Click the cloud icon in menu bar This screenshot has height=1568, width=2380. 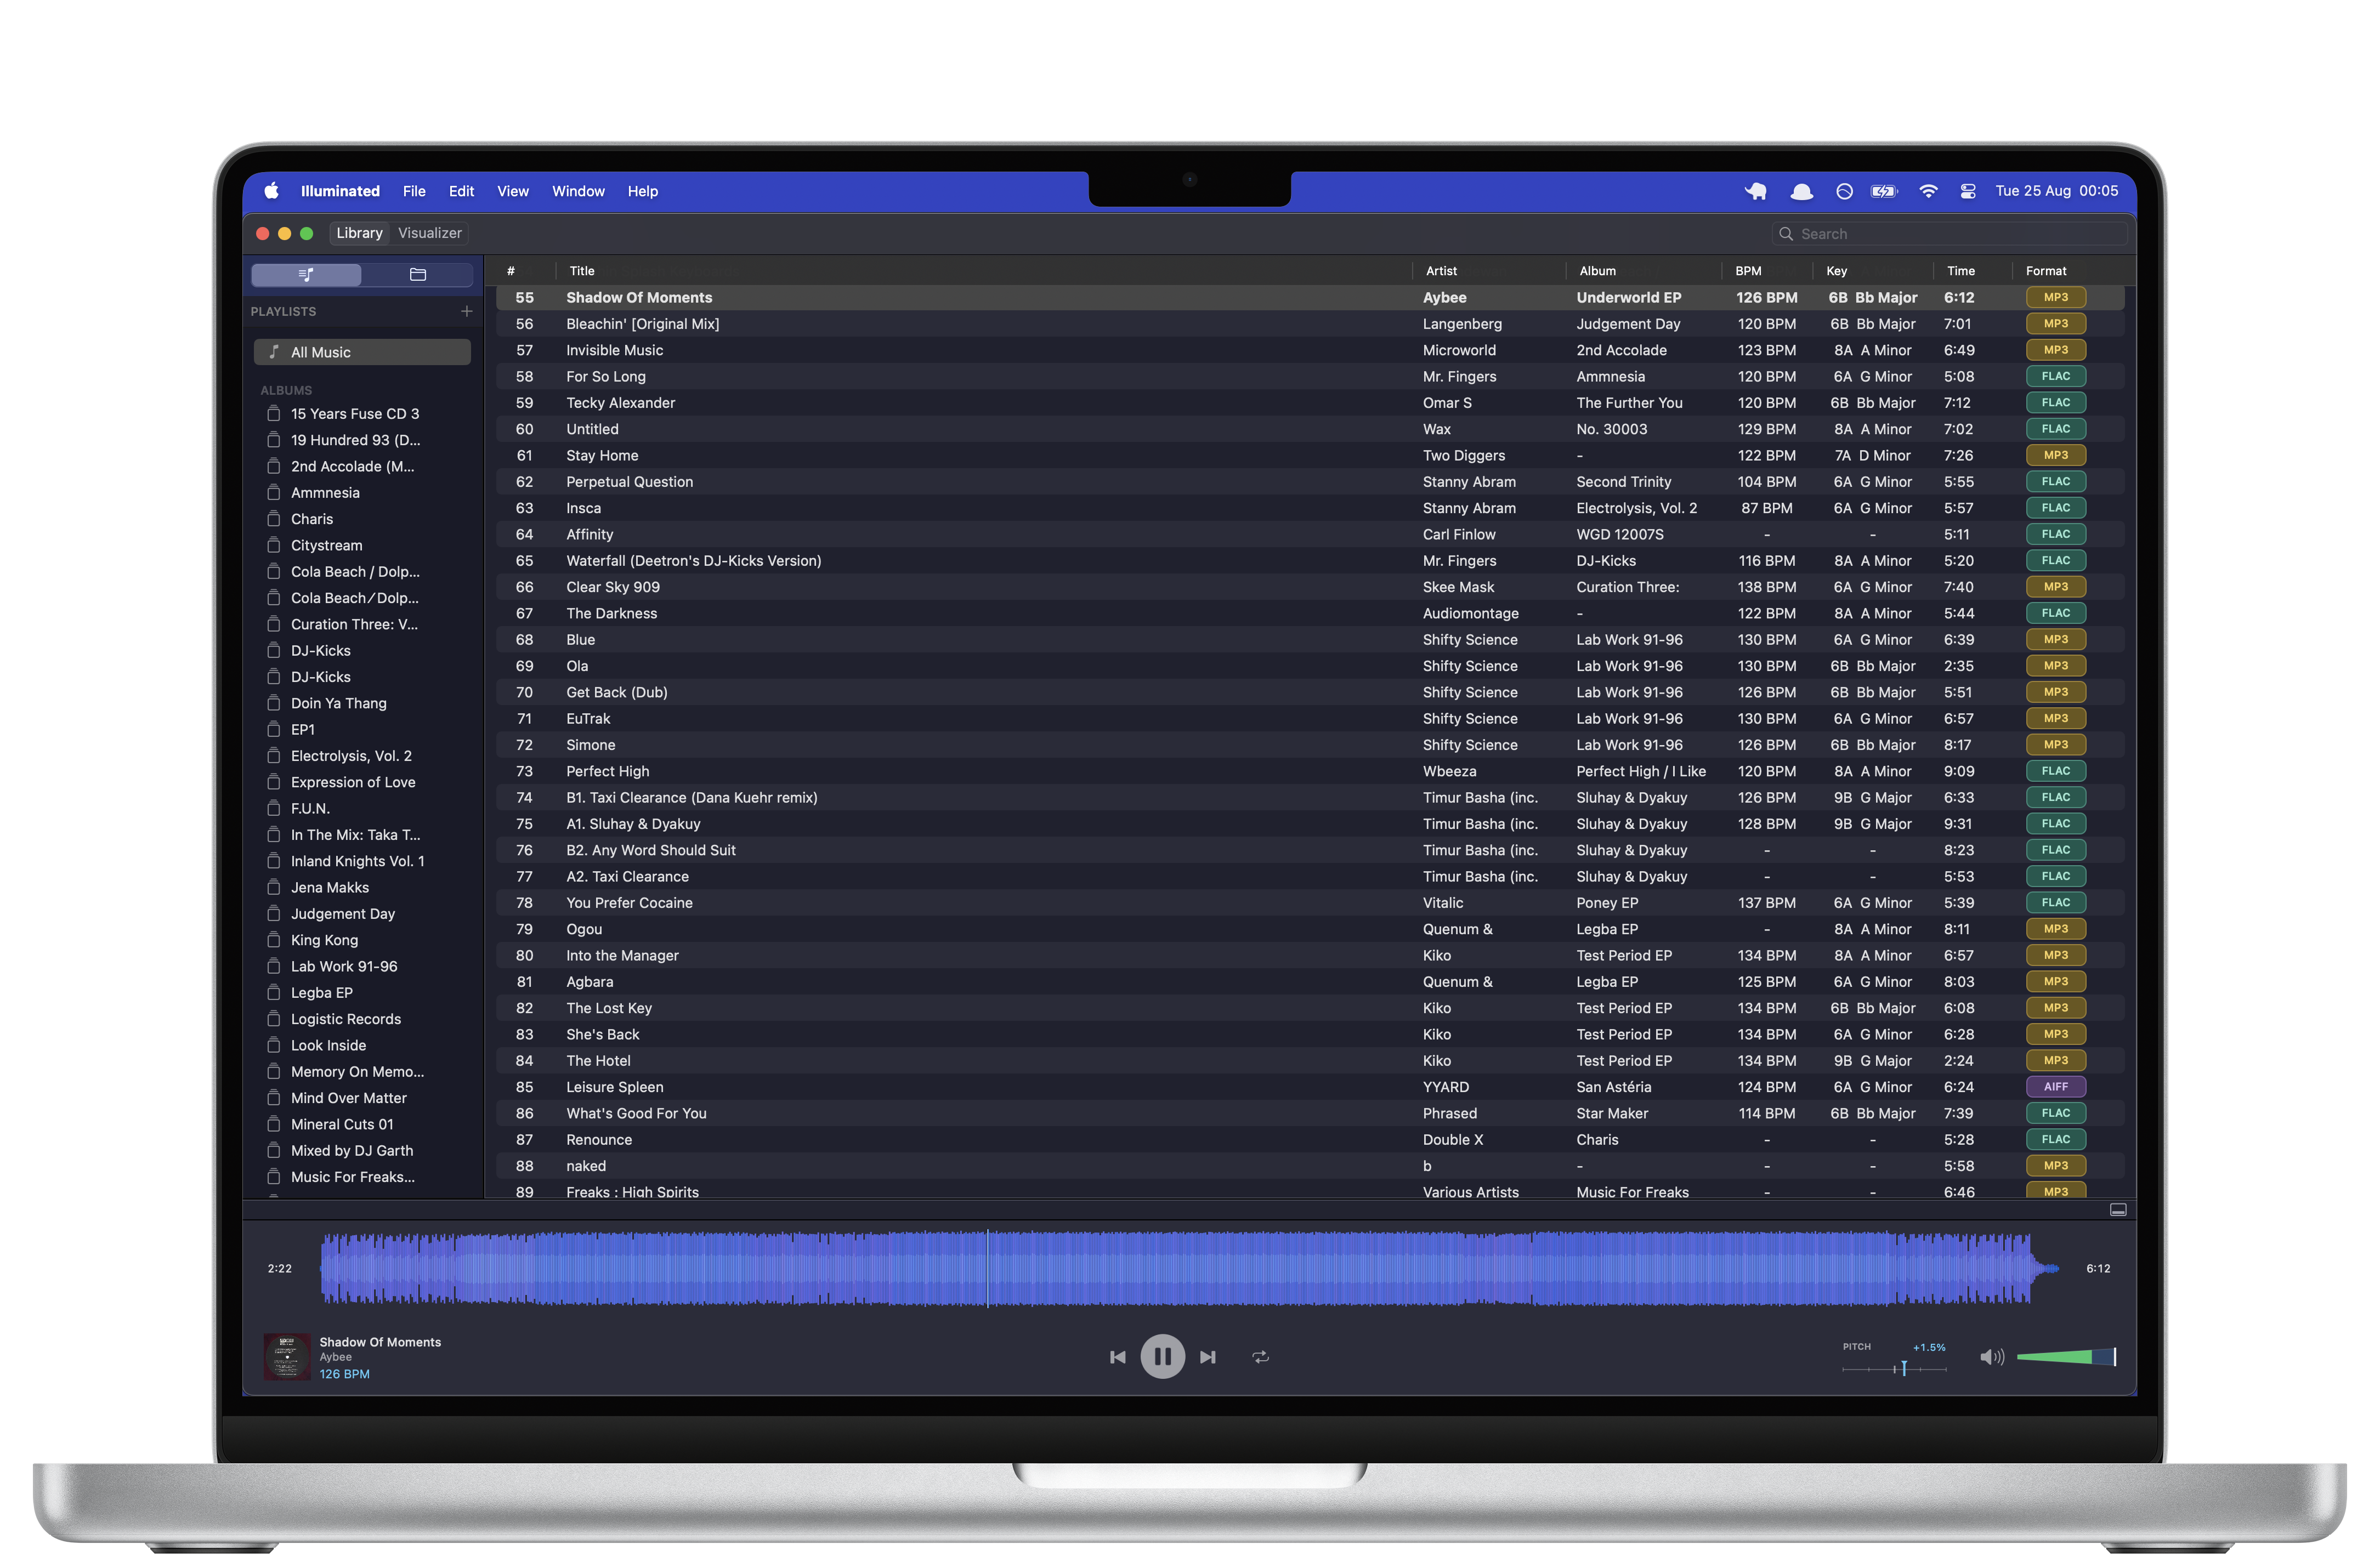coord(1801,191)
